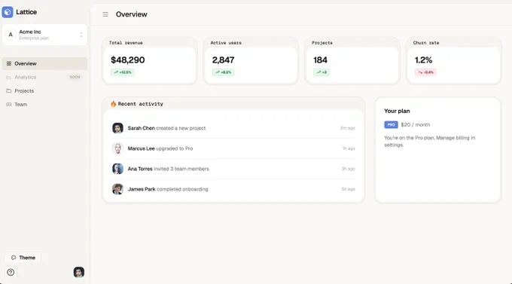512x284 pixels.
Task: Click the Overview page title
Action: tap(132, 14)
